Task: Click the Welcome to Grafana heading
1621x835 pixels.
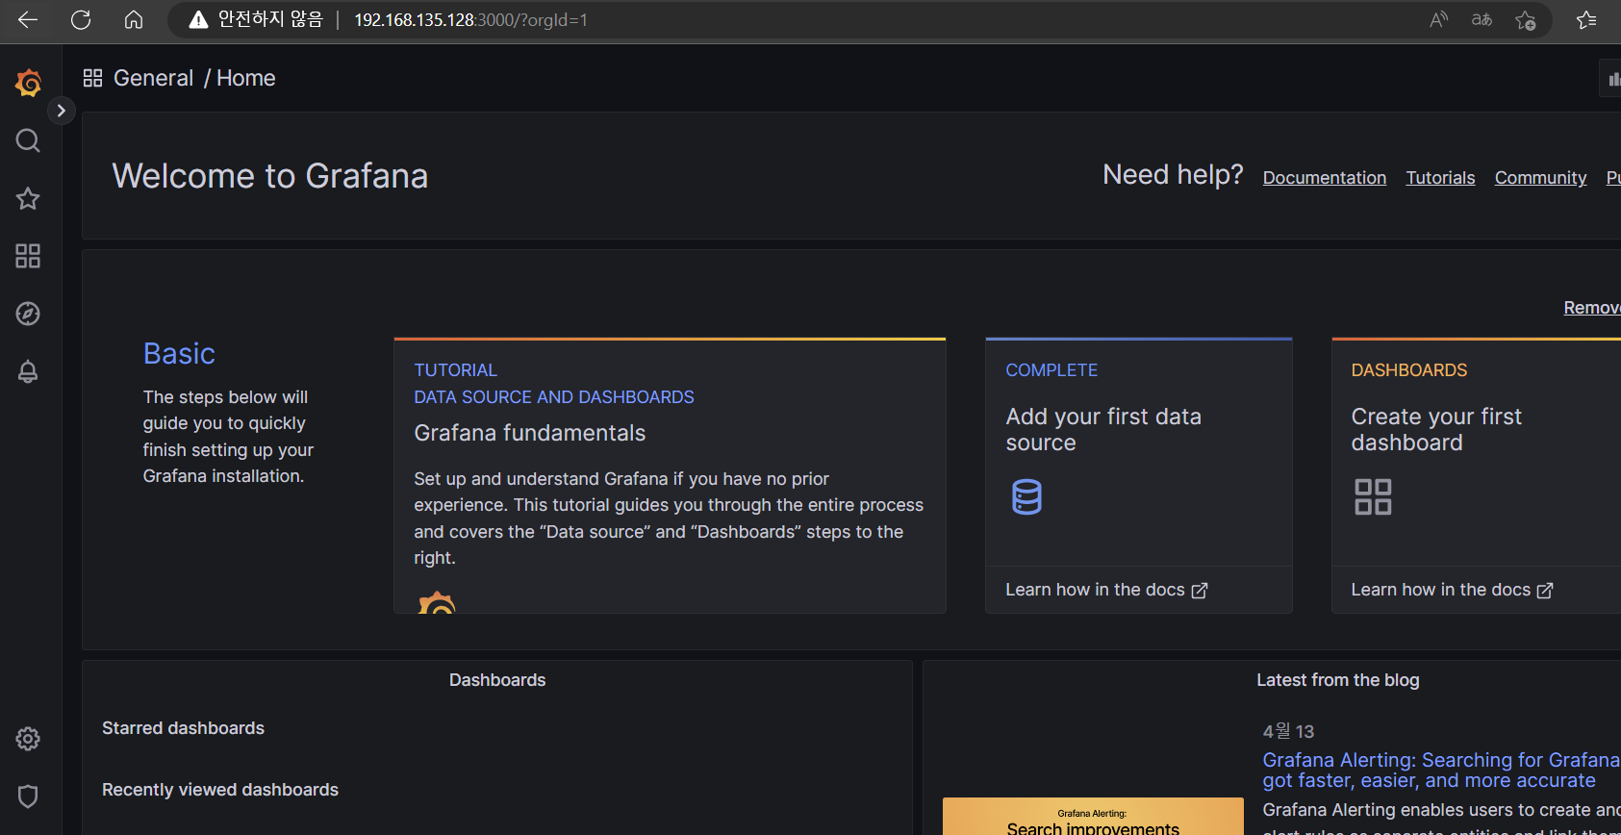Action: tap(270, 176)
